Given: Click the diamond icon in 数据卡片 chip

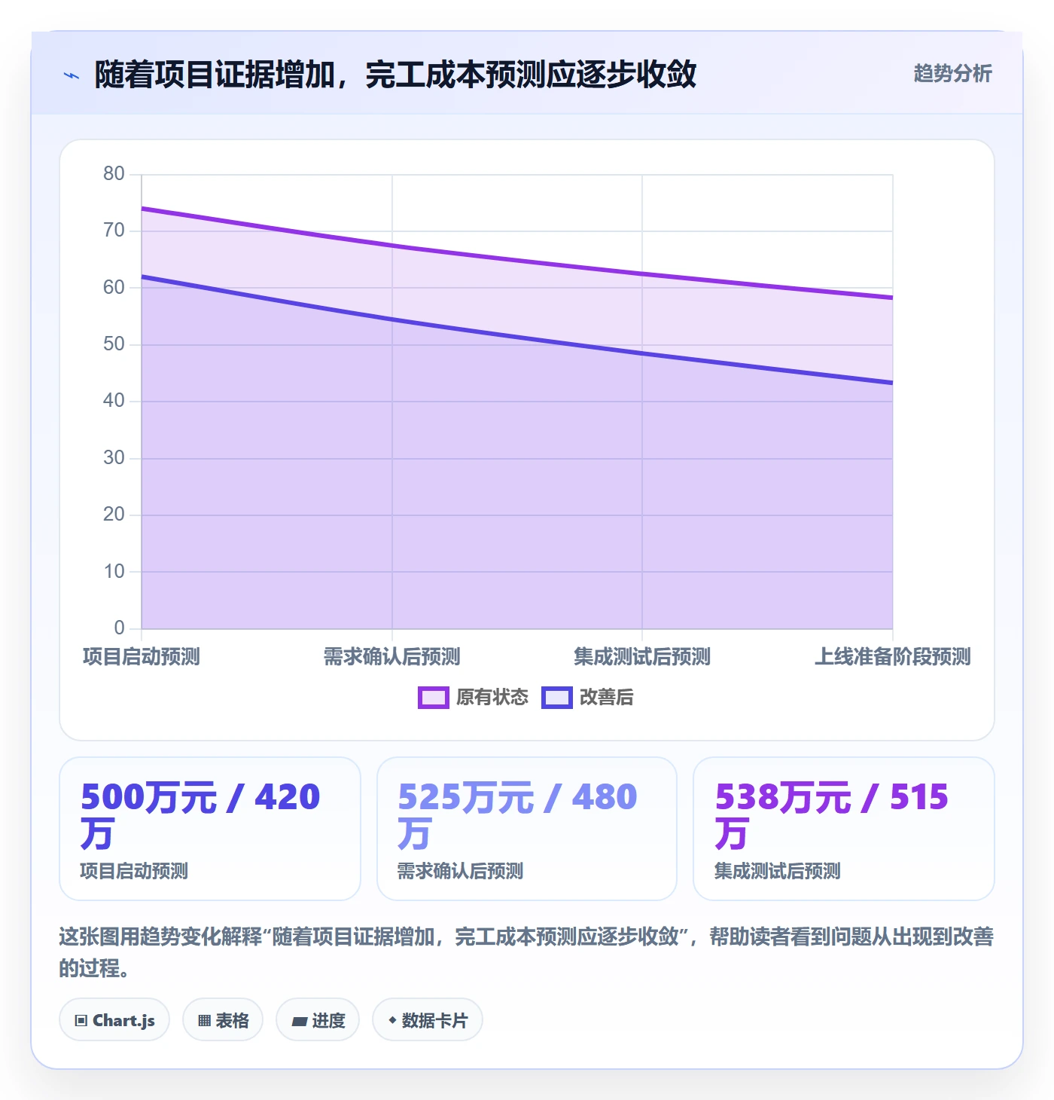Looking at the screenshot, I should click(392, 1020).
